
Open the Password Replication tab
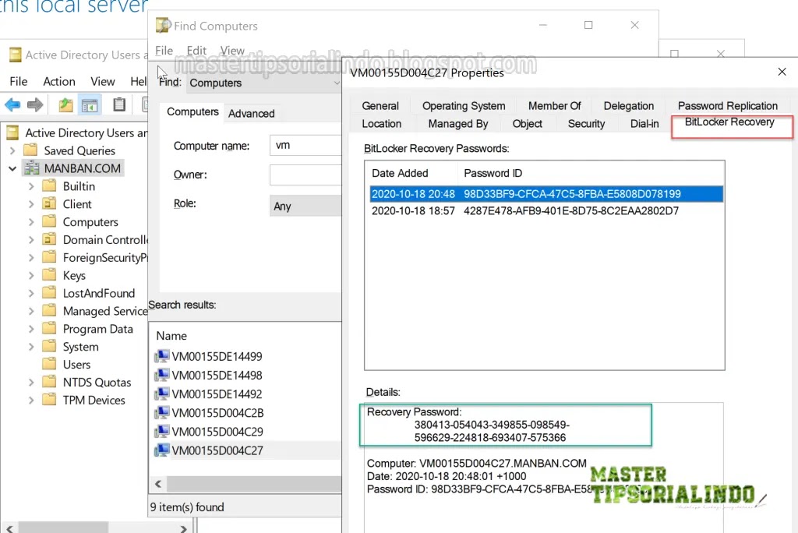pos(728,105)
